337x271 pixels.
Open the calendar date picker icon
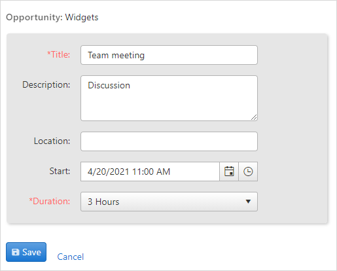[229, 172]
